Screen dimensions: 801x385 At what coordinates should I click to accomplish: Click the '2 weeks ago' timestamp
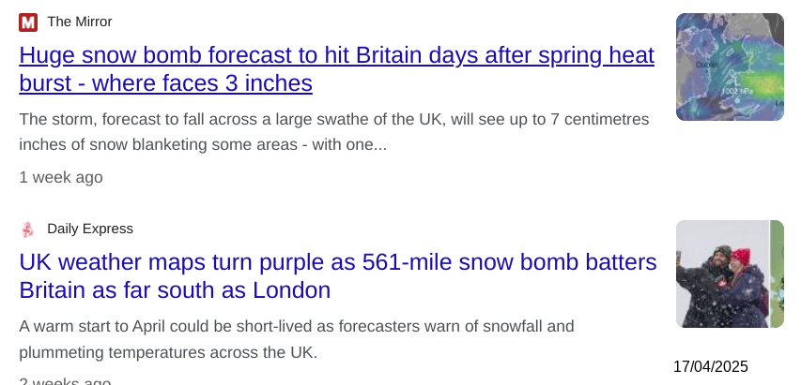tap(65, 381)
